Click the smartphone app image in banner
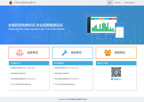 point(119,32)
